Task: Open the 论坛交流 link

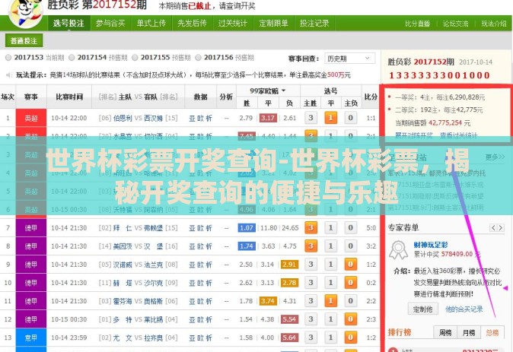Action: click(455, 24)
